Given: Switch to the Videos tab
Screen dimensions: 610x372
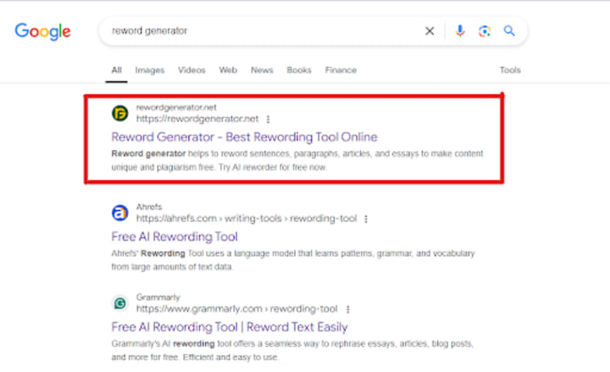Looking at the screenshot, I should tap(191, 70).
